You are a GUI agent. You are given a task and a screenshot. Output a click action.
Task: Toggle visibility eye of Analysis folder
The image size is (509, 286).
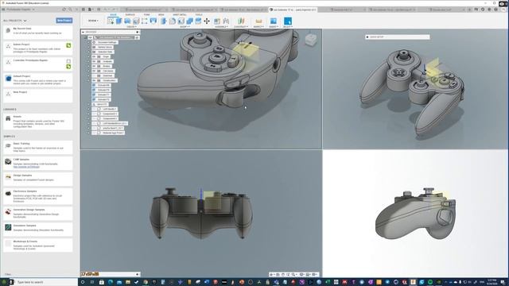pos(94,61)
